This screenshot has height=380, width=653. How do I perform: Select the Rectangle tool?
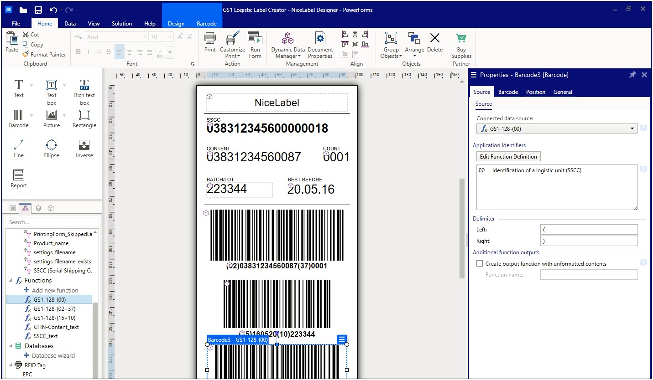(84, 118)
